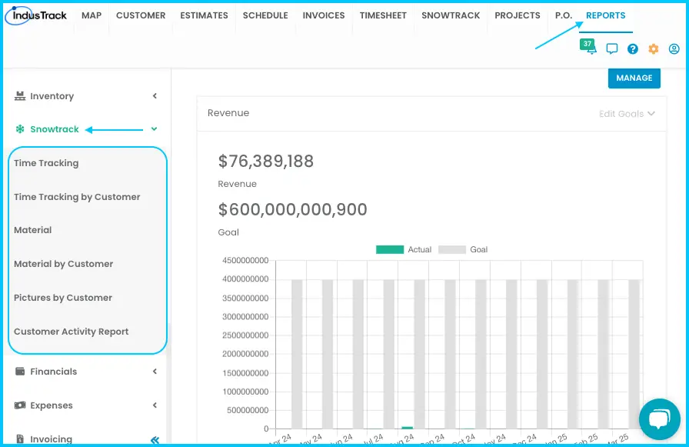Open the INVOICES tab
Image resolution: width=689 pixels, height=447 pixels.
click(324, 15)
